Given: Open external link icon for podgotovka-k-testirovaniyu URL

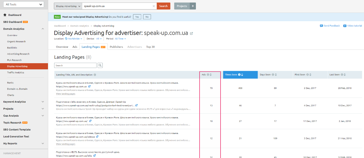Looking at the screenshot, I should coord(136,105).
